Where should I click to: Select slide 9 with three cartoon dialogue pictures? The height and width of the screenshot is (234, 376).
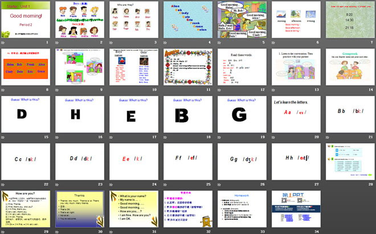click(x=80, y=67)
